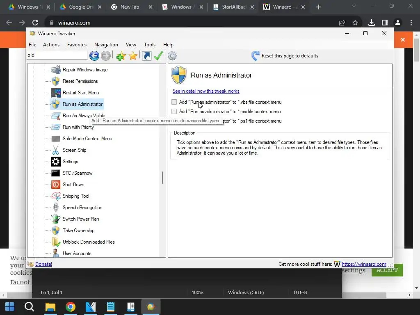The image size is (420, 315).
Task: Click the tree panel vertical scrollbar thumb
Action: [x=162, y=178]
